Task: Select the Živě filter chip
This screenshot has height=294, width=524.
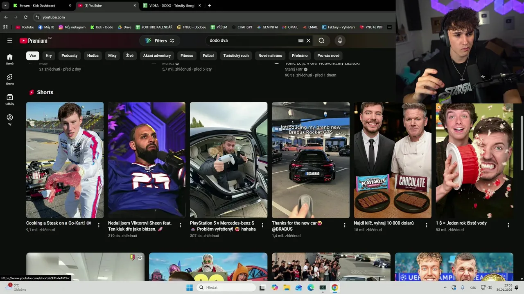Action: tap(130, 56)
